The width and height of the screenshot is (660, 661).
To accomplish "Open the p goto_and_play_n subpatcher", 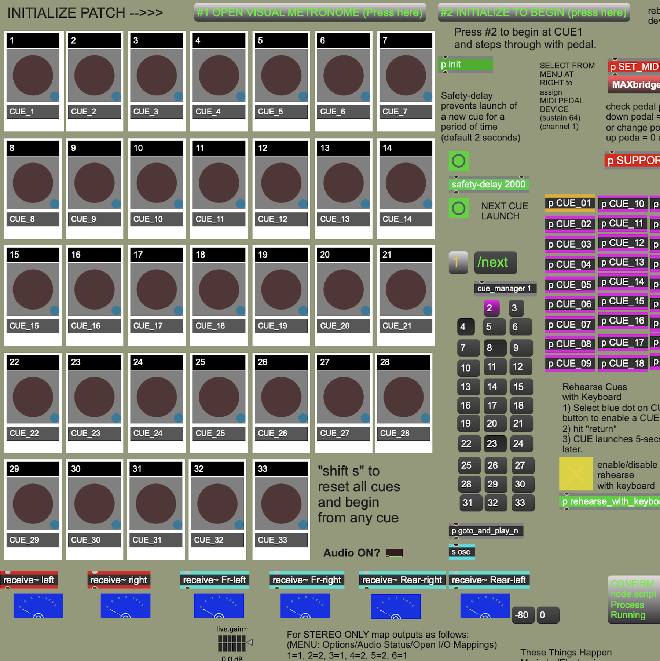I will pyautogui.click(x=485, y=531).
